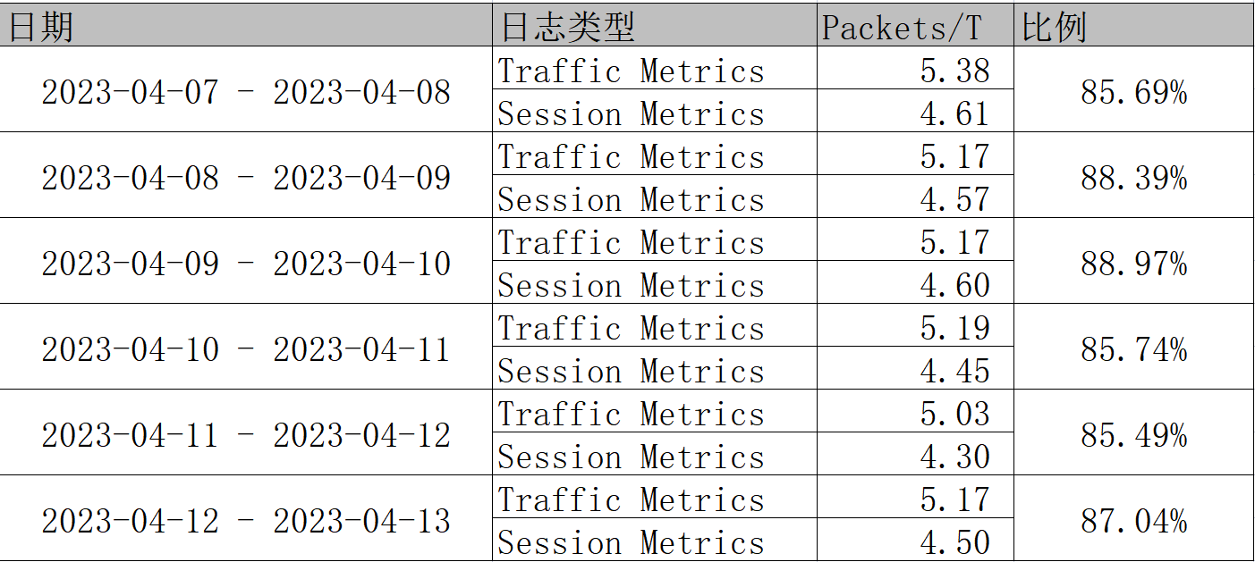Viewport: 1255px width, 562px height.
Task: Select date cell 2023-04-10 - 2023-04-11
Action: pos(246,348)
